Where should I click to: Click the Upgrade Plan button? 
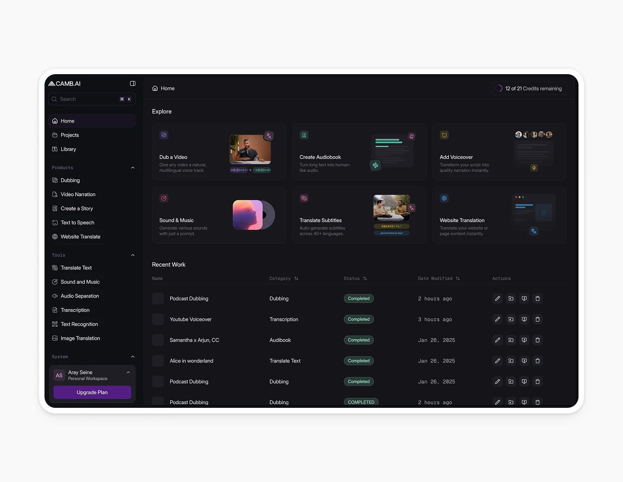[x=92, y=392]
